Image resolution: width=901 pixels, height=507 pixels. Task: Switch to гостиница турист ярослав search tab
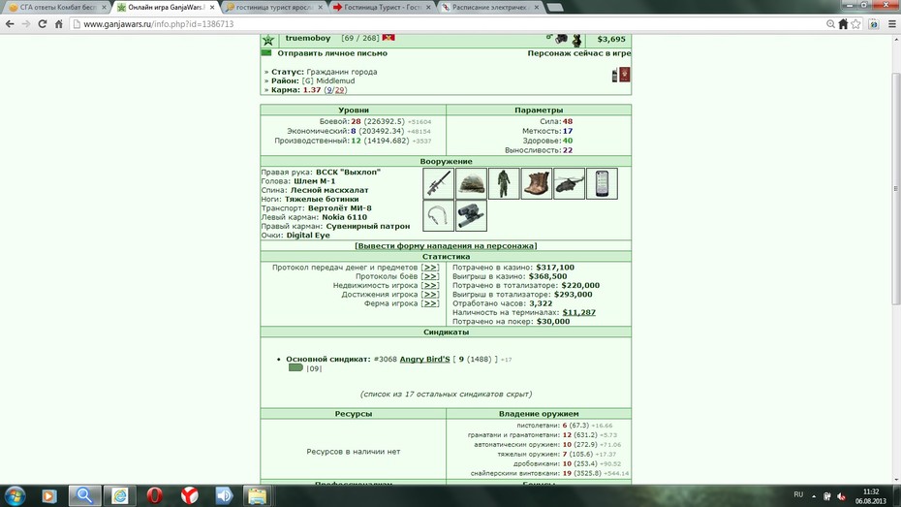point(273,8)
